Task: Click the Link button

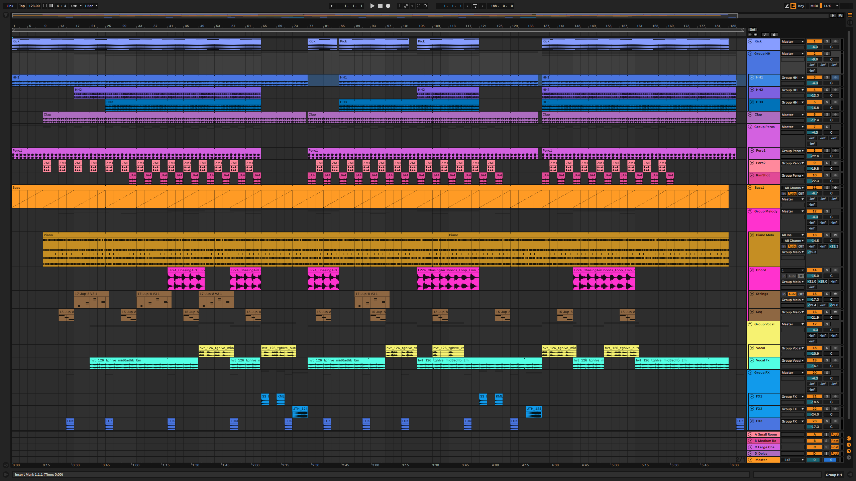Action: [x=10, y=6]
